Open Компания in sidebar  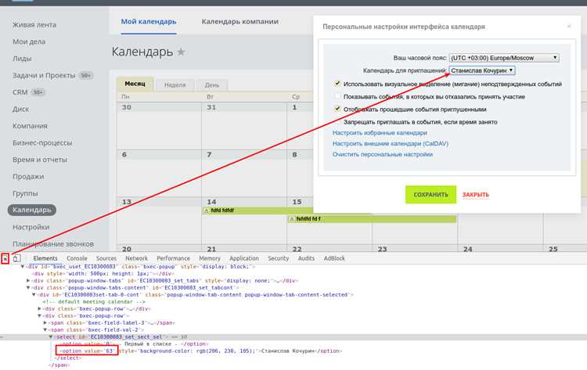(30, 126)
